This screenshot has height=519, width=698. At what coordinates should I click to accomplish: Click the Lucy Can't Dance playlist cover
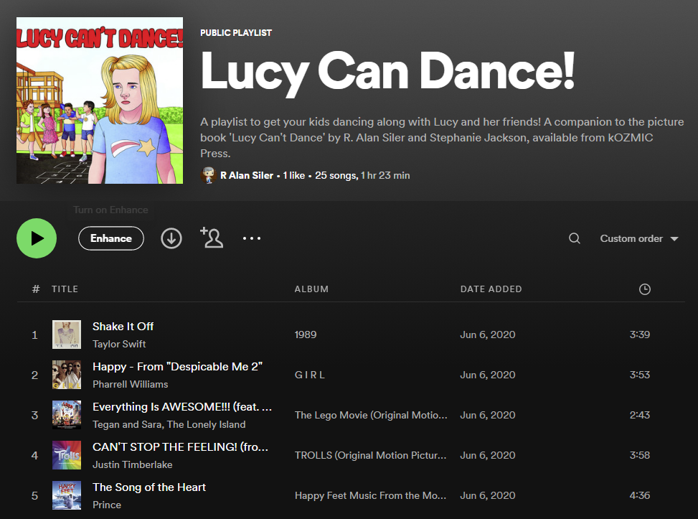(x=100, y=100)
